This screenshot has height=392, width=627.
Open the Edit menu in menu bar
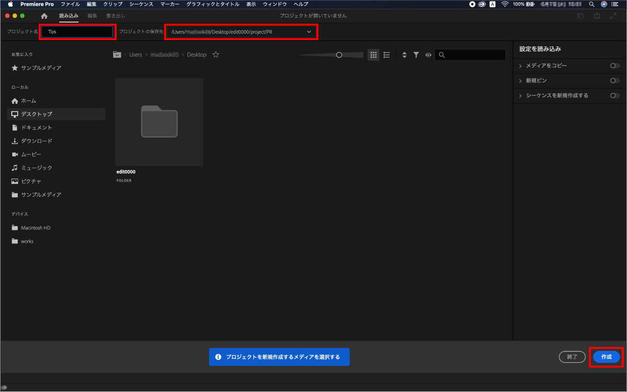click(x=92, y=4)
